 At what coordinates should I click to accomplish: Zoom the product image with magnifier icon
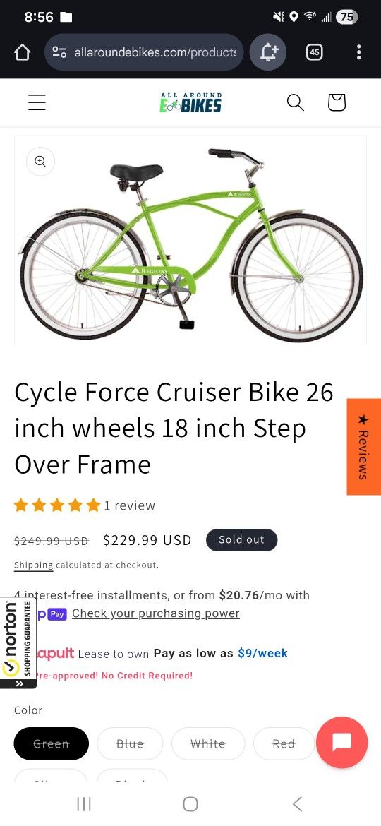pos(40,161)
